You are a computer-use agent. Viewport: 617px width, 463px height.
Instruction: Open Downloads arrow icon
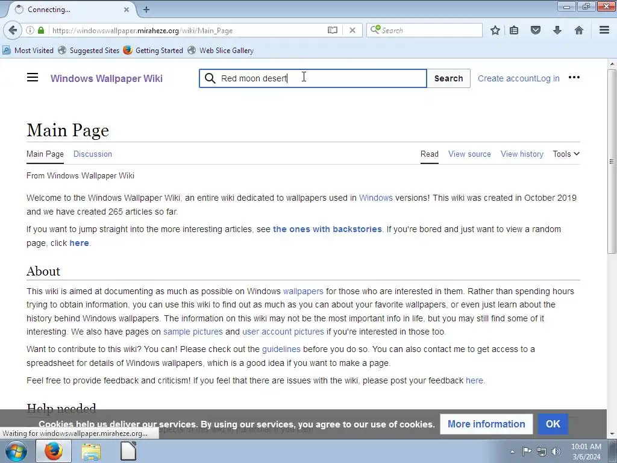(x=557, y=30)
